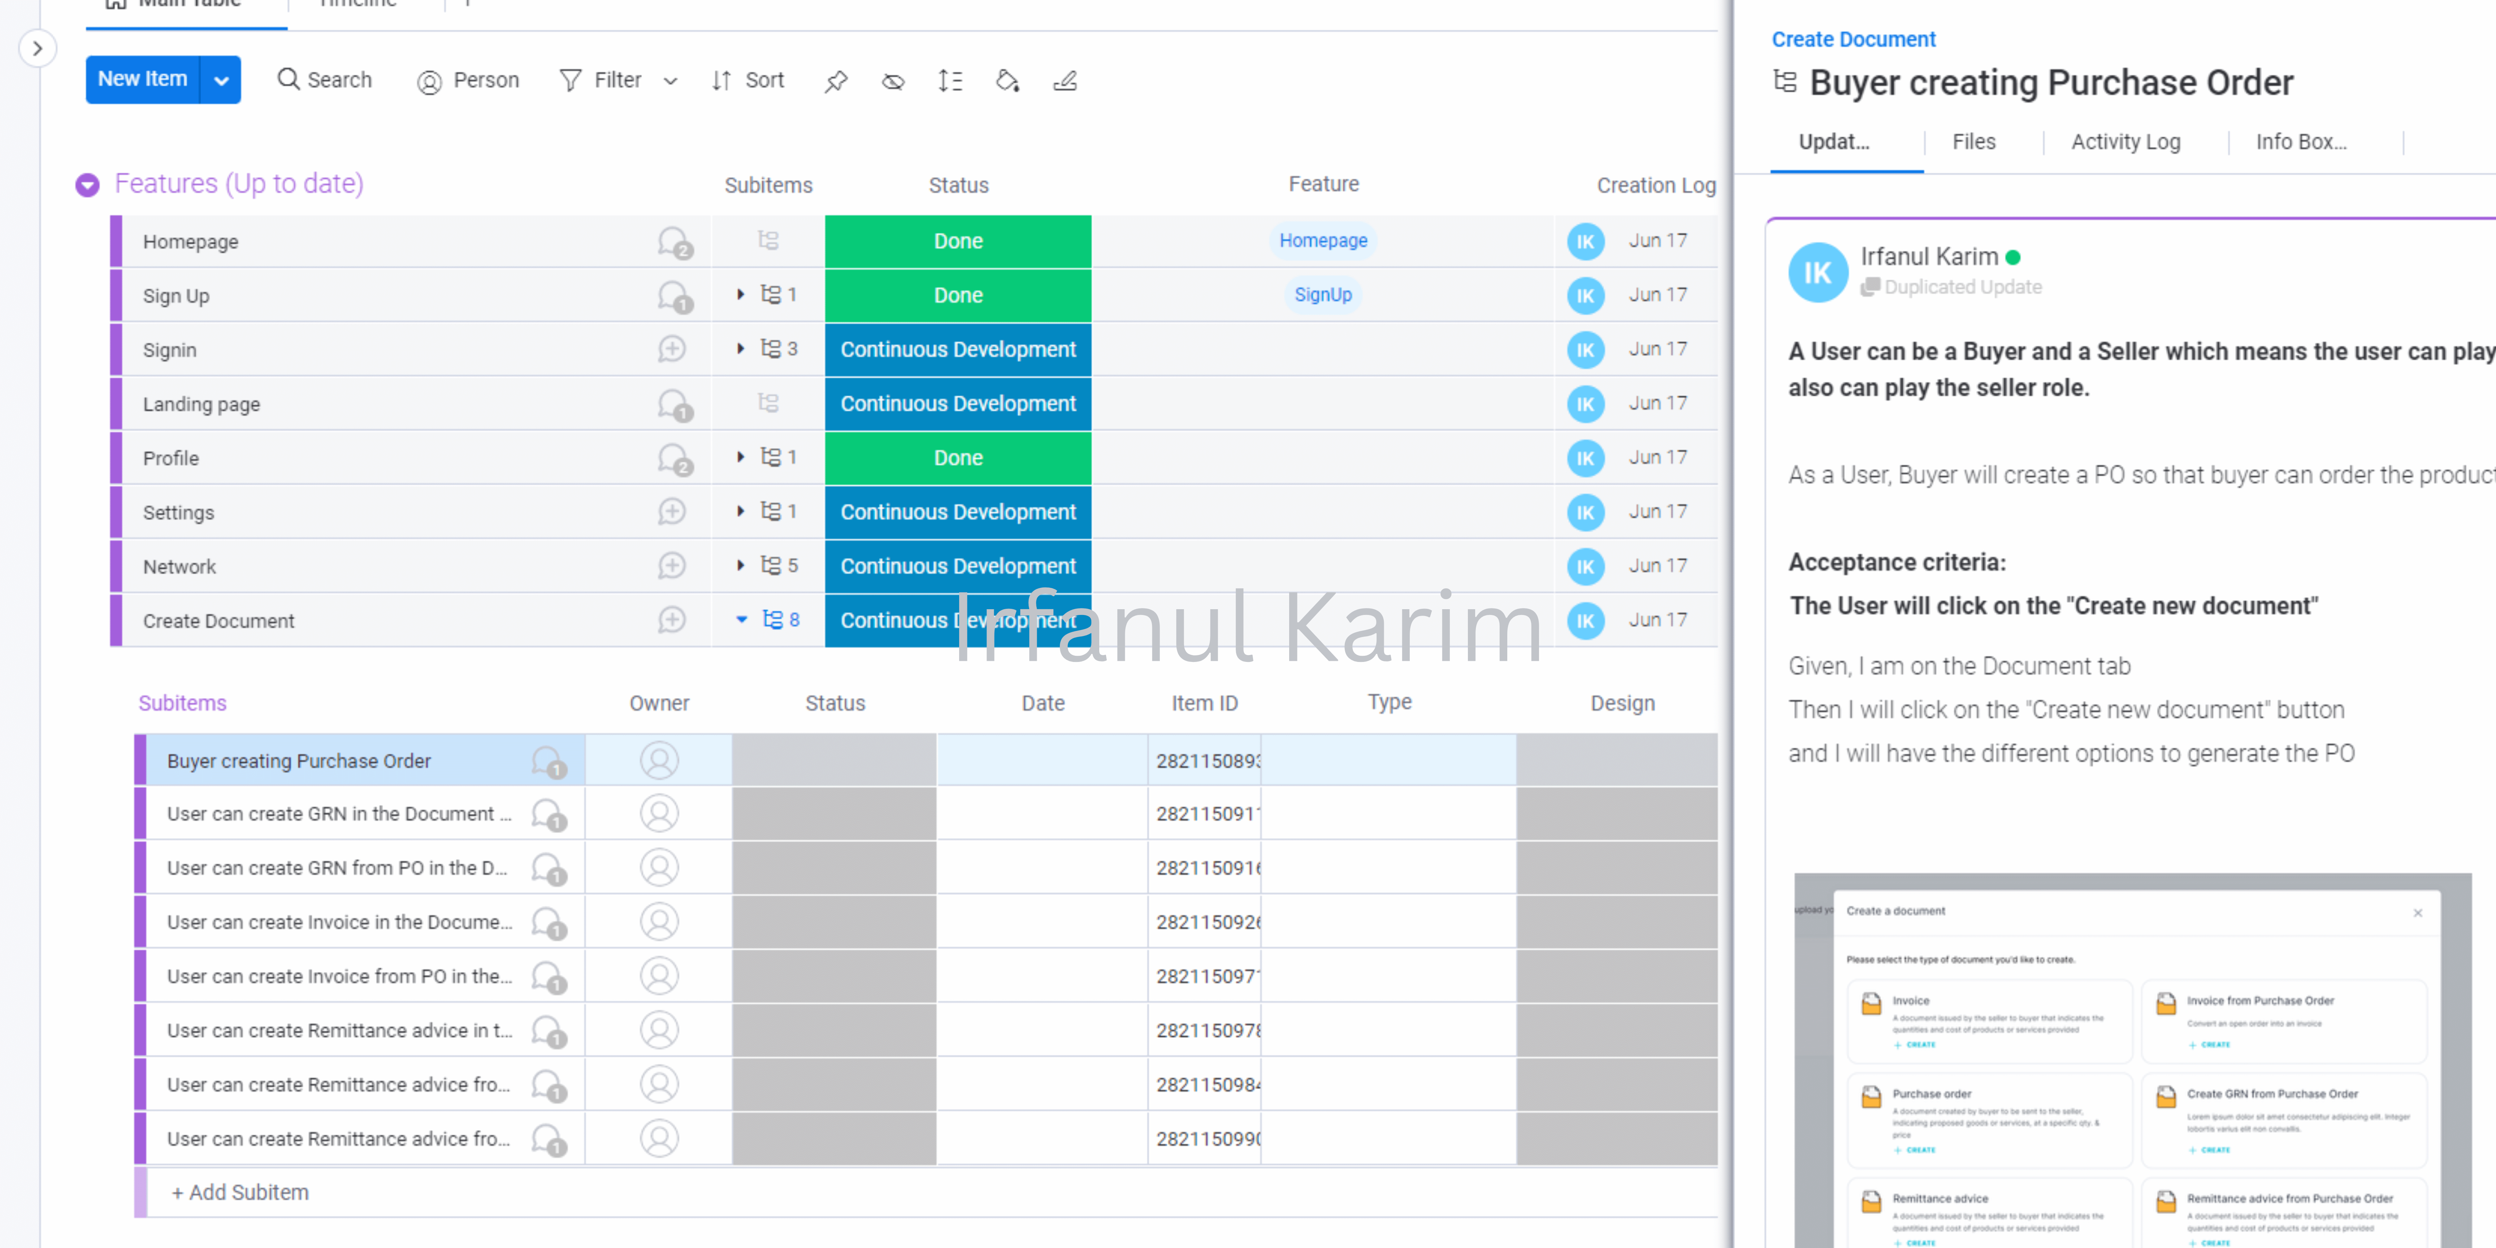The image size is (2496, 1248).
Task: Open the New Item dropdown arrow
Action: pos(221,79)
